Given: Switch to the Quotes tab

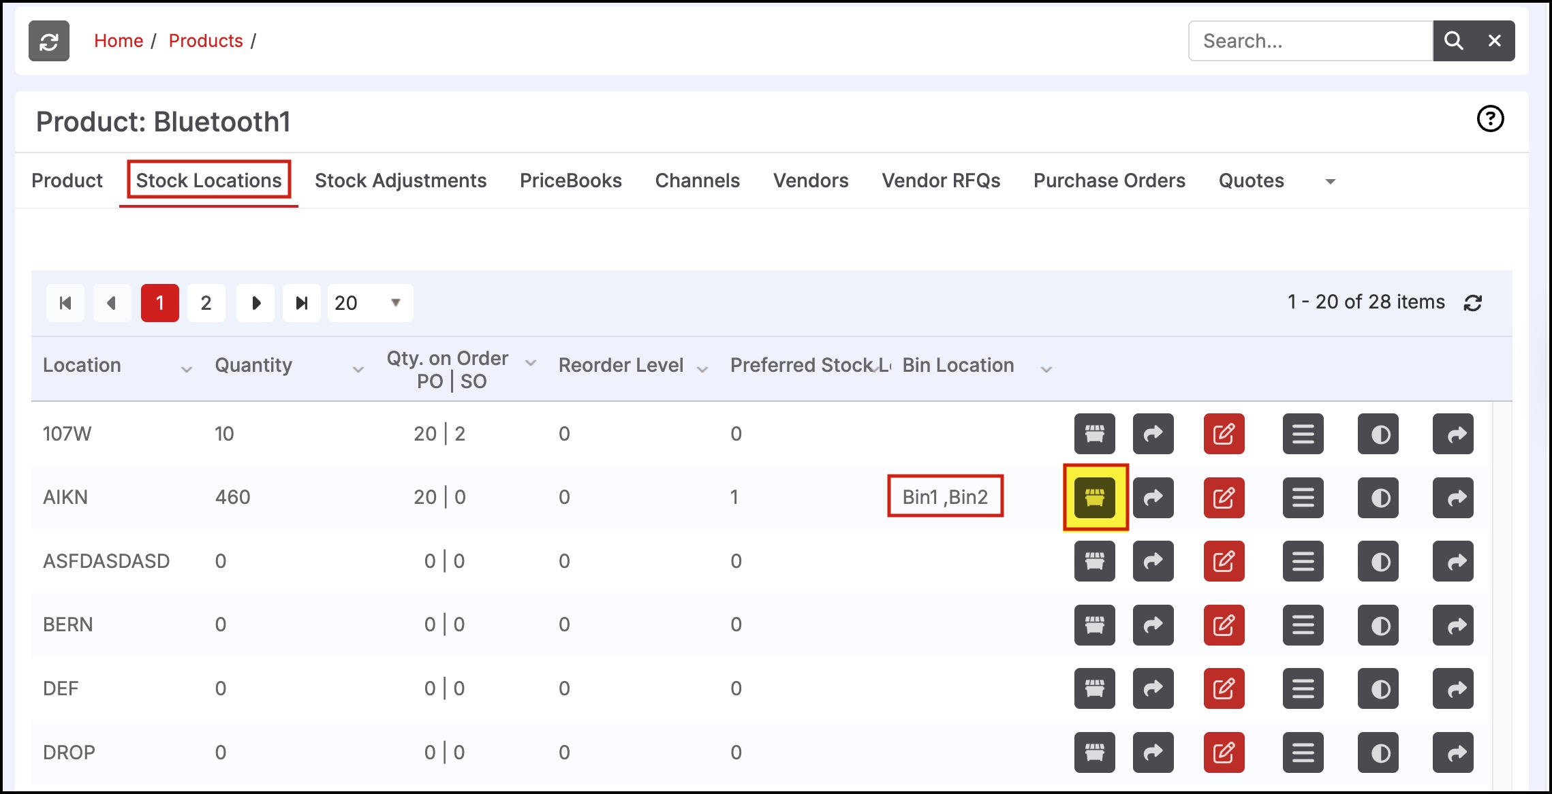Looking at the screenshot, I should pyautogui.click(x=1252, y=180).
